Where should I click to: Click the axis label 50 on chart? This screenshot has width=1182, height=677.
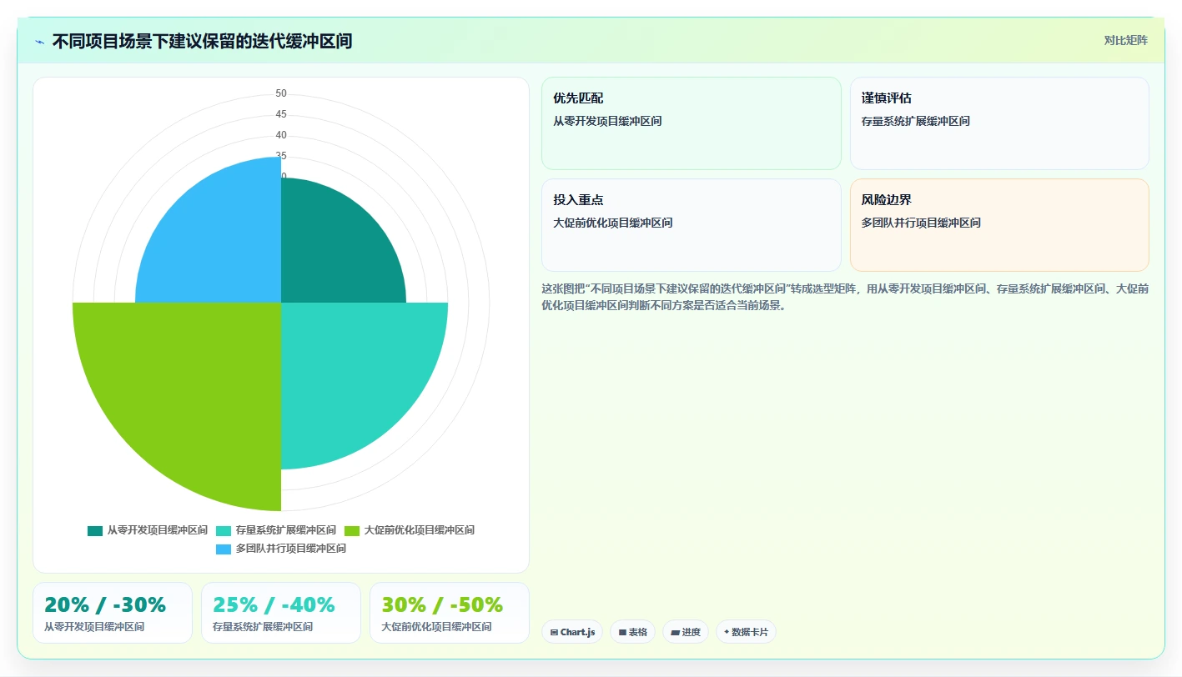coord(281,93)
